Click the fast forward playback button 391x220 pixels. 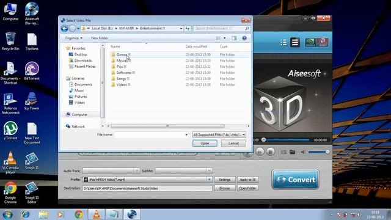(260, 152)
